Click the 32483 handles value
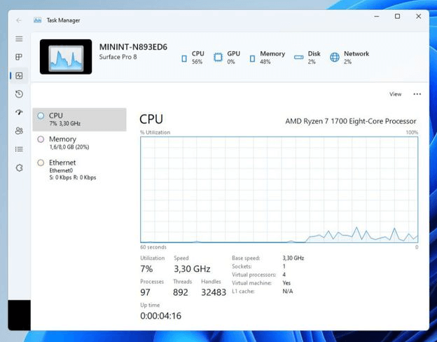The height and width of the screenshot is (342, 437). [214, 292]
